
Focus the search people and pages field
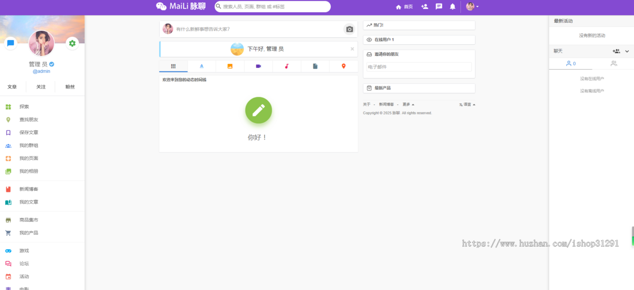coord(273,6)
